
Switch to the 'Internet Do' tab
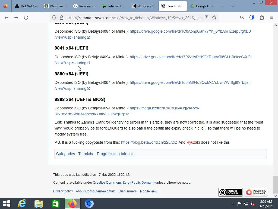pyautogui.click(x=114, y=6)
